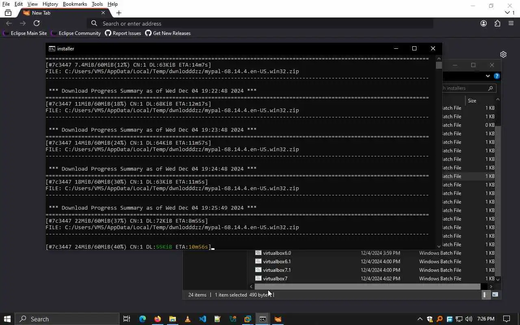Select the virtualbox6.0 batch file
Image resolution: width=520 pixels, height=325 pixels.
pyautogui.click(x=277, y=253)
